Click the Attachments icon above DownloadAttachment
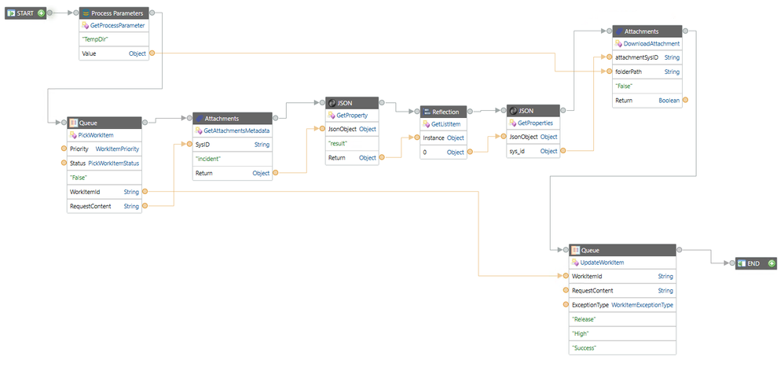The height and width of the screenshot is (371, 784). (619, 31)
